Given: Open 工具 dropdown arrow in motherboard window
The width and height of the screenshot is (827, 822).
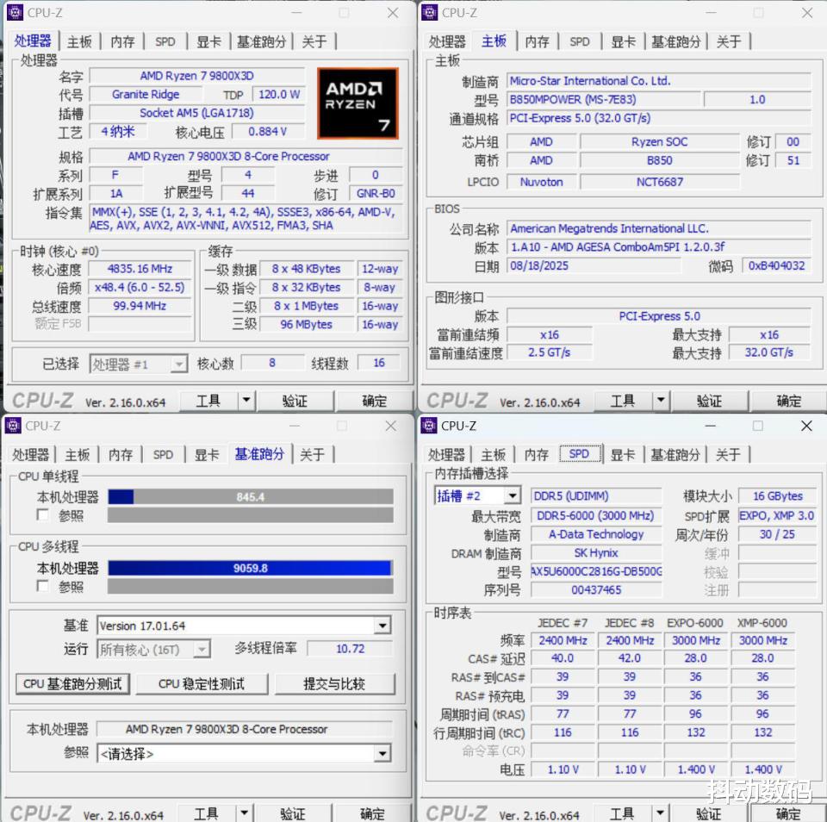Looking at the screenshot, I should tap(661, 401).
